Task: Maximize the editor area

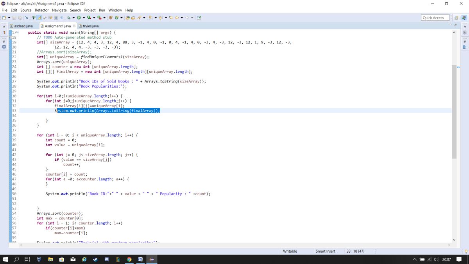Action: [x=455, y=25]
